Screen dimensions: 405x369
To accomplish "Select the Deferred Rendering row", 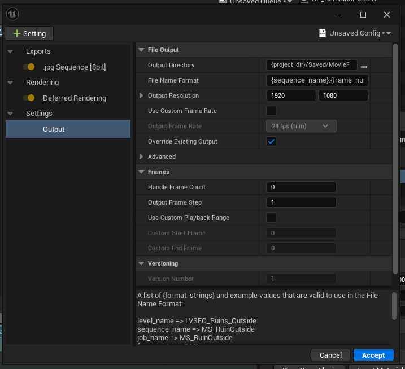I will click(x=68, y=98).
